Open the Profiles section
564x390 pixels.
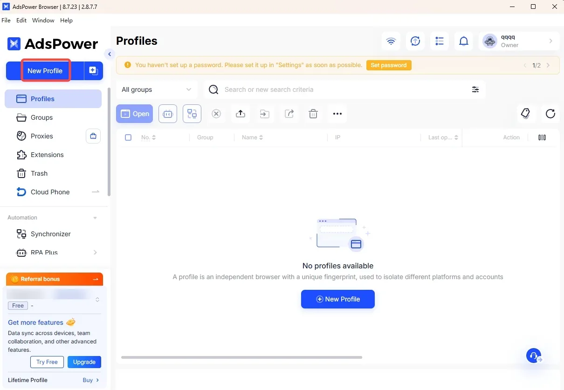[x=53, y=99]
